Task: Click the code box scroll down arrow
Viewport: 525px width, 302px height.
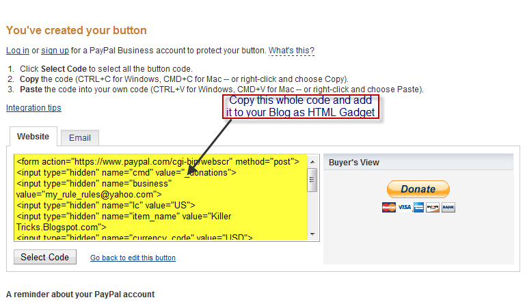Action: (312, 234)
